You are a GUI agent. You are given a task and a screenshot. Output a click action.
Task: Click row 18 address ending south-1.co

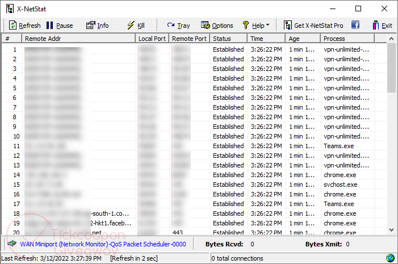(110, 213)
